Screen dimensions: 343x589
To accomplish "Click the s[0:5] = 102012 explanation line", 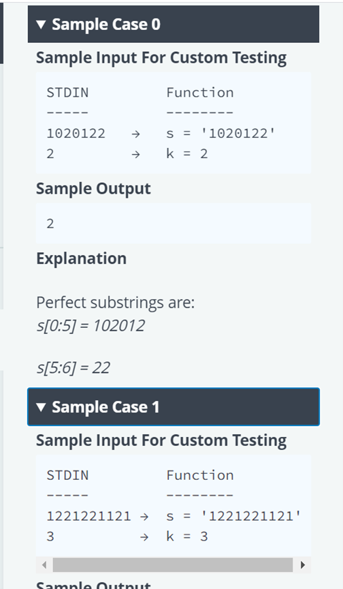I will (91, 325).
